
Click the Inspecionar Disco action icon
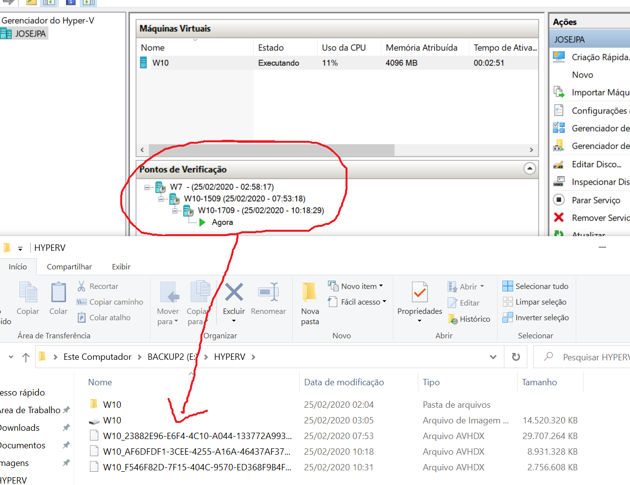tap(559, 182)
